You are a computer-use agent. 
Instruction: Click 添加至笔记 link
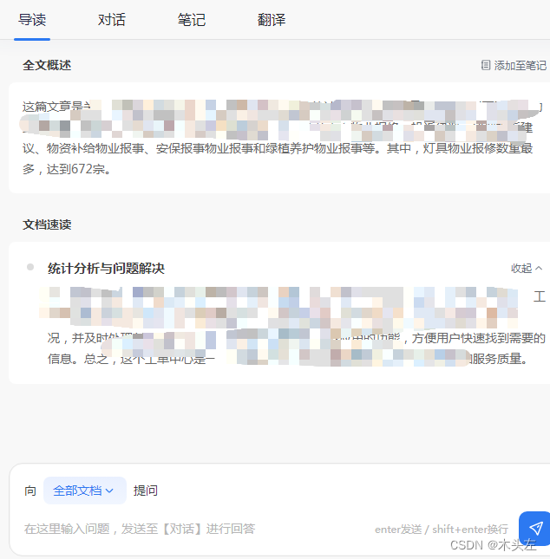[x=520, y=65]
